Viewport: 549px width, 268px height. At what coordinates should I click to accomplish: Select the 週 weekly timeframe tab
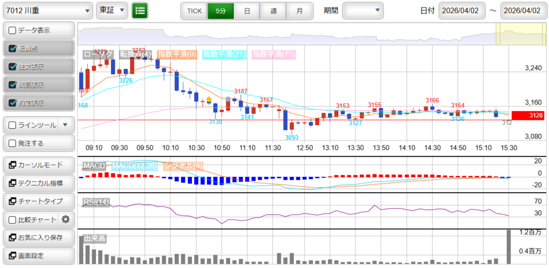[273, 11]
